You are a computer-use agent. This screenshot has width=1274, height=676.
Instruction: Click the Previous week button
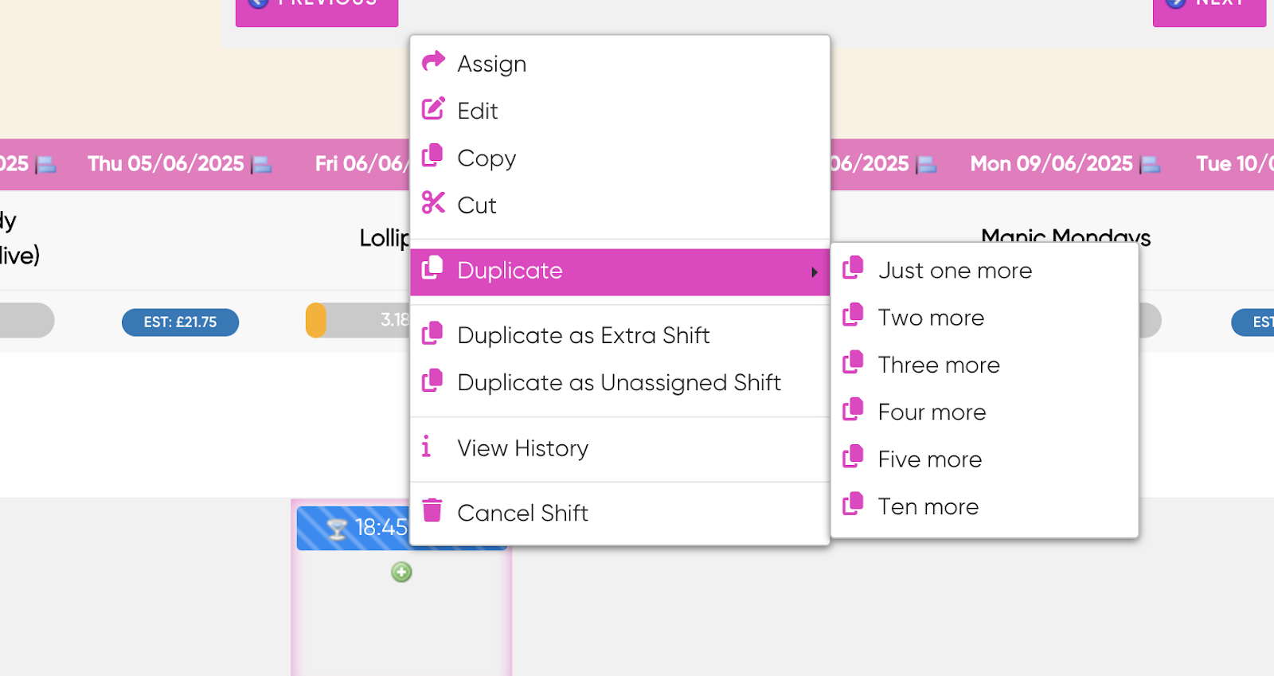[x=317, y=11]
